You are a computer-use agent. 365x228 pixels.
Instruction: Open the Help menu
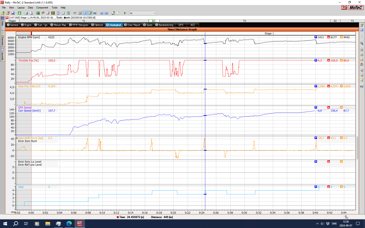click(63, 7)
